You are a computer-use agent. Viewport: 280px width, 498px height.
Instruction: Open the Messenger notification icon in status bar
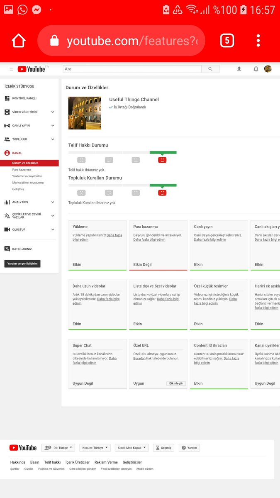[37, 9]
